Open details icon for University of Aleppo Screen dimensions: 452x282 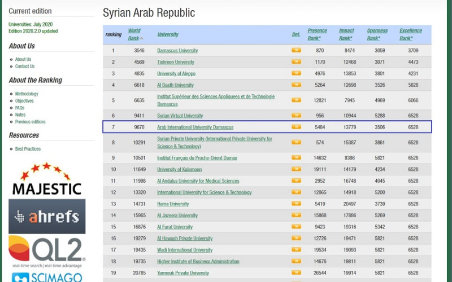point(296,73)
